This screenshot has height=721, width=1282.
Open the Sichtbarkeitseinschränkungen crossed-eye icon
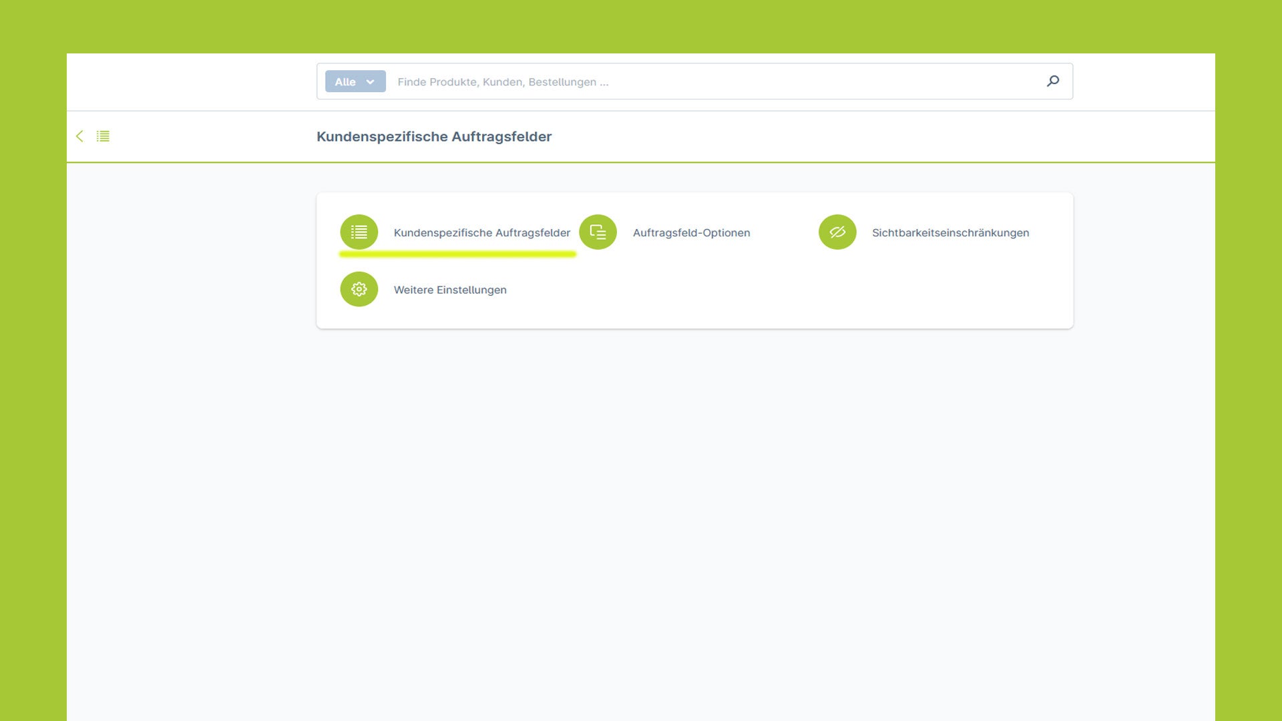click(x=837, y=232)
